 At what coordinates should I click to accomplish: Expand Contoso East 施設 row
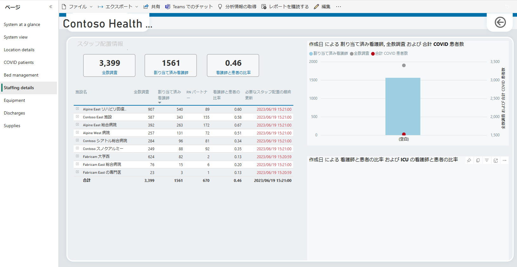(77, 116)
